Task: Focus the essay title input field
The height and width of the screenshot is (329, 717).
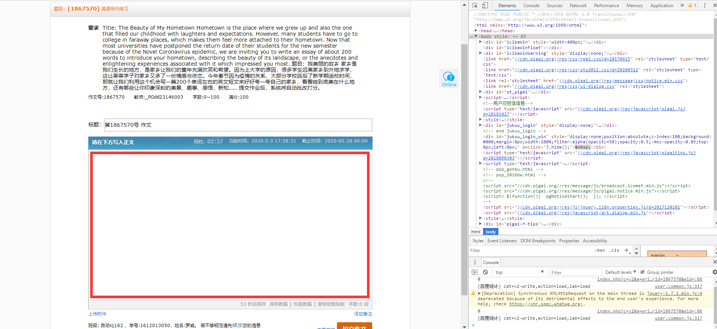Action: click(238, 125)
